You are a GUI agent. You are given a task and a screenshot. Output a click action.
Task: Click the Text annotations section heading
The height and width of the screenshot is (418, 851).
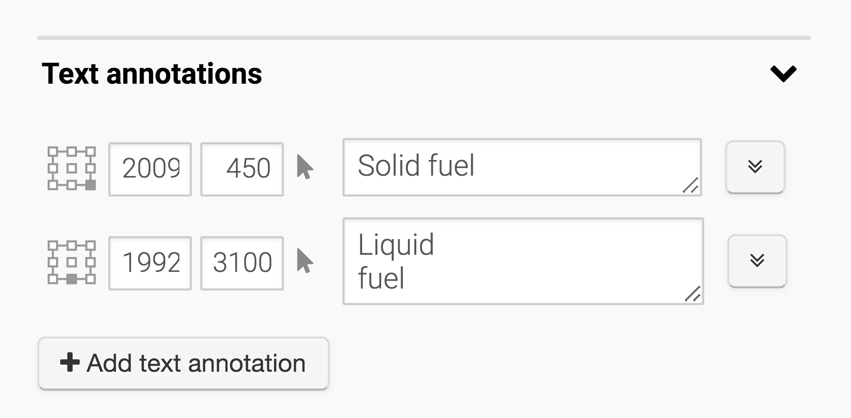tap(152, 74)
